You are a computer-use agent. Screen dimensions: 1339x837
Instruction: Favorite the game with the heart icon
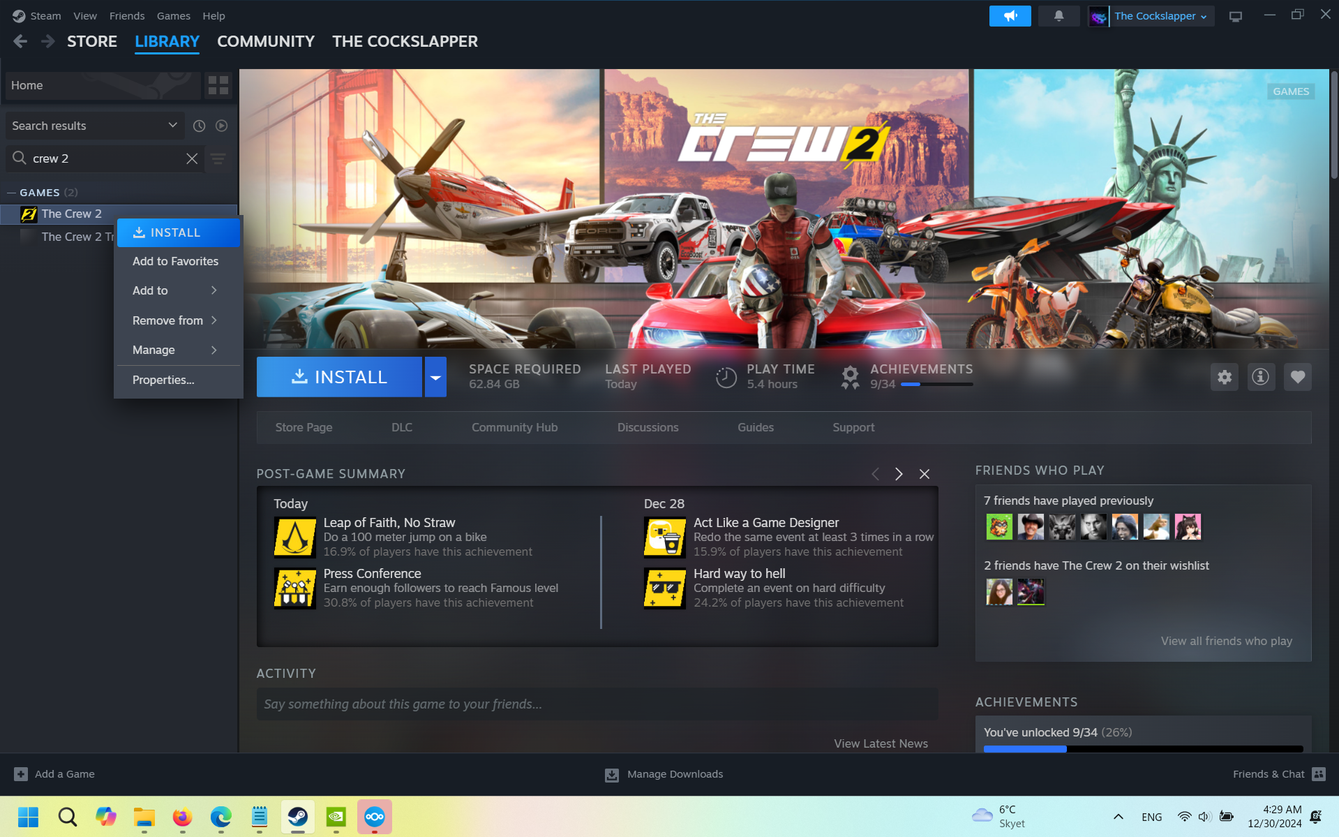(1298, 377)
